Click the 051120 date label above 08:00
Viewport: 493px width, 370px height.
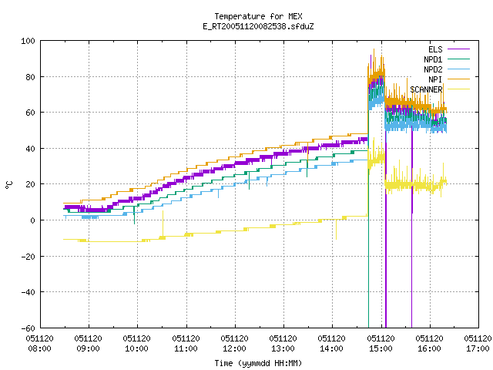[x=39, y=338]
